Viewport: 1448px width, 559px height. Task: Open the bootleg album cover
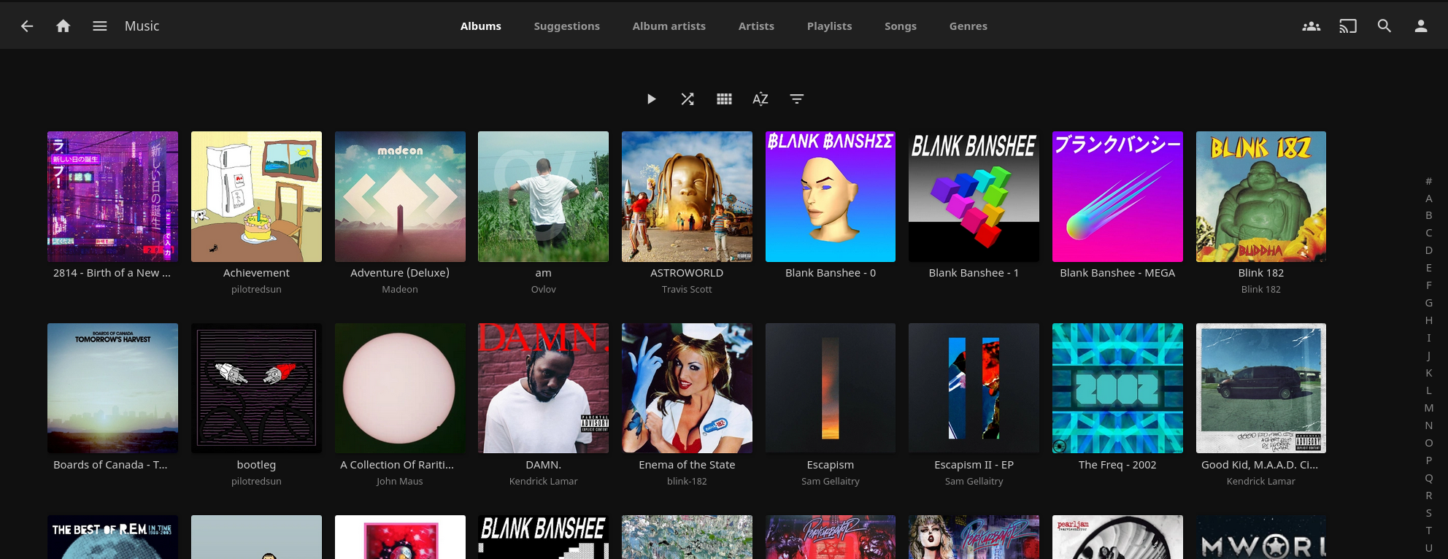tap(256, 388)
